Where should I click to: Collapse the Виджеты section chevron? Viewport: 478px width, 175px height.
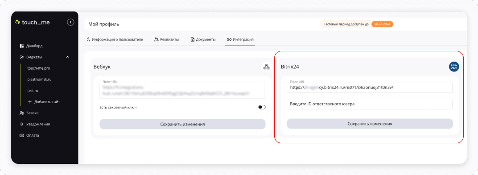point(68,57)
